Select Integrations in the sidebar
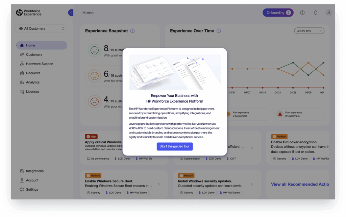This screenshot has height=217, width=346. coord(35,171)
